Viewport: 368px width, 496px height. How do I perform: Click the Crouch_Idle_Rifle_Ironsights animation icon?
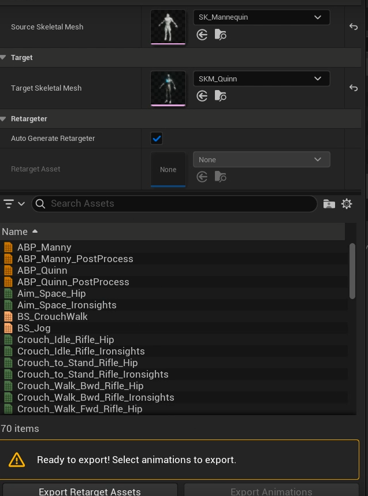coord(8,351)
